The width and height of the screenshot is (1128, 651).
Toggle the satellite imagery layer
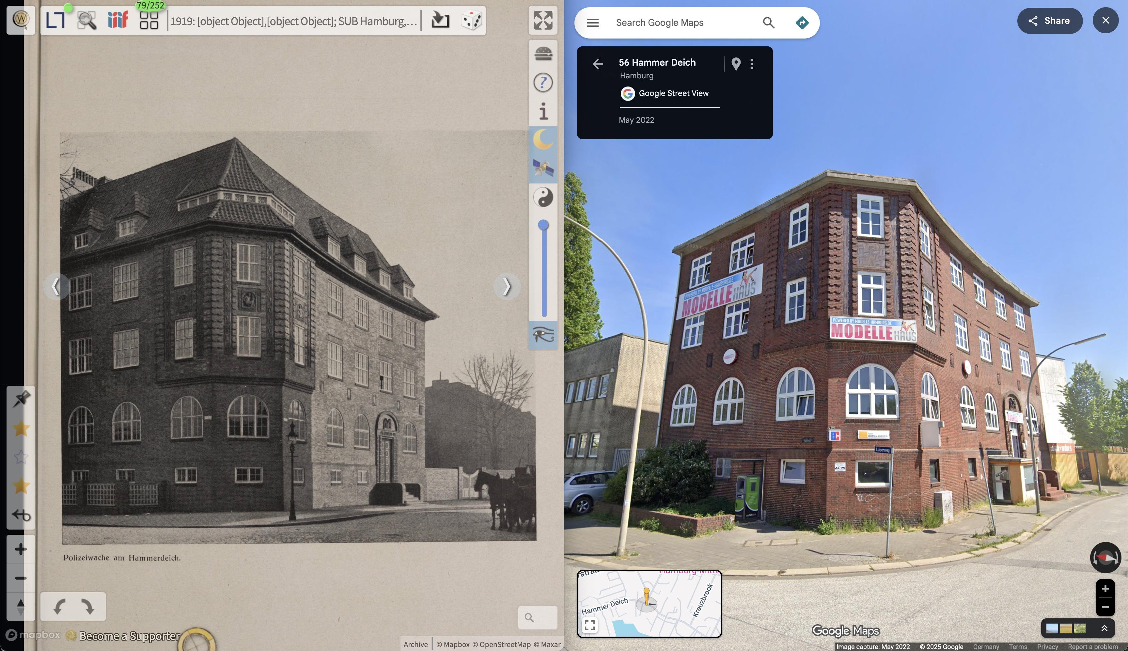(x=543, y=168)
